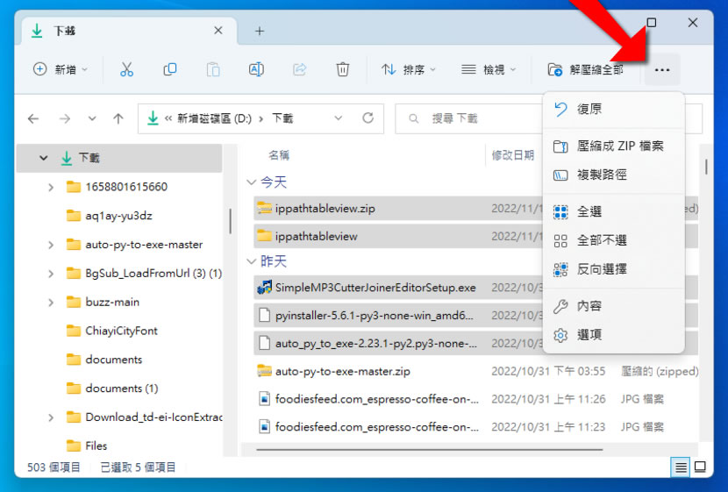Image resolution: width=728 pixels, height=492 pixels.
Task: Click the Rename icon in toolbar
Action: (x=256, y=69)
